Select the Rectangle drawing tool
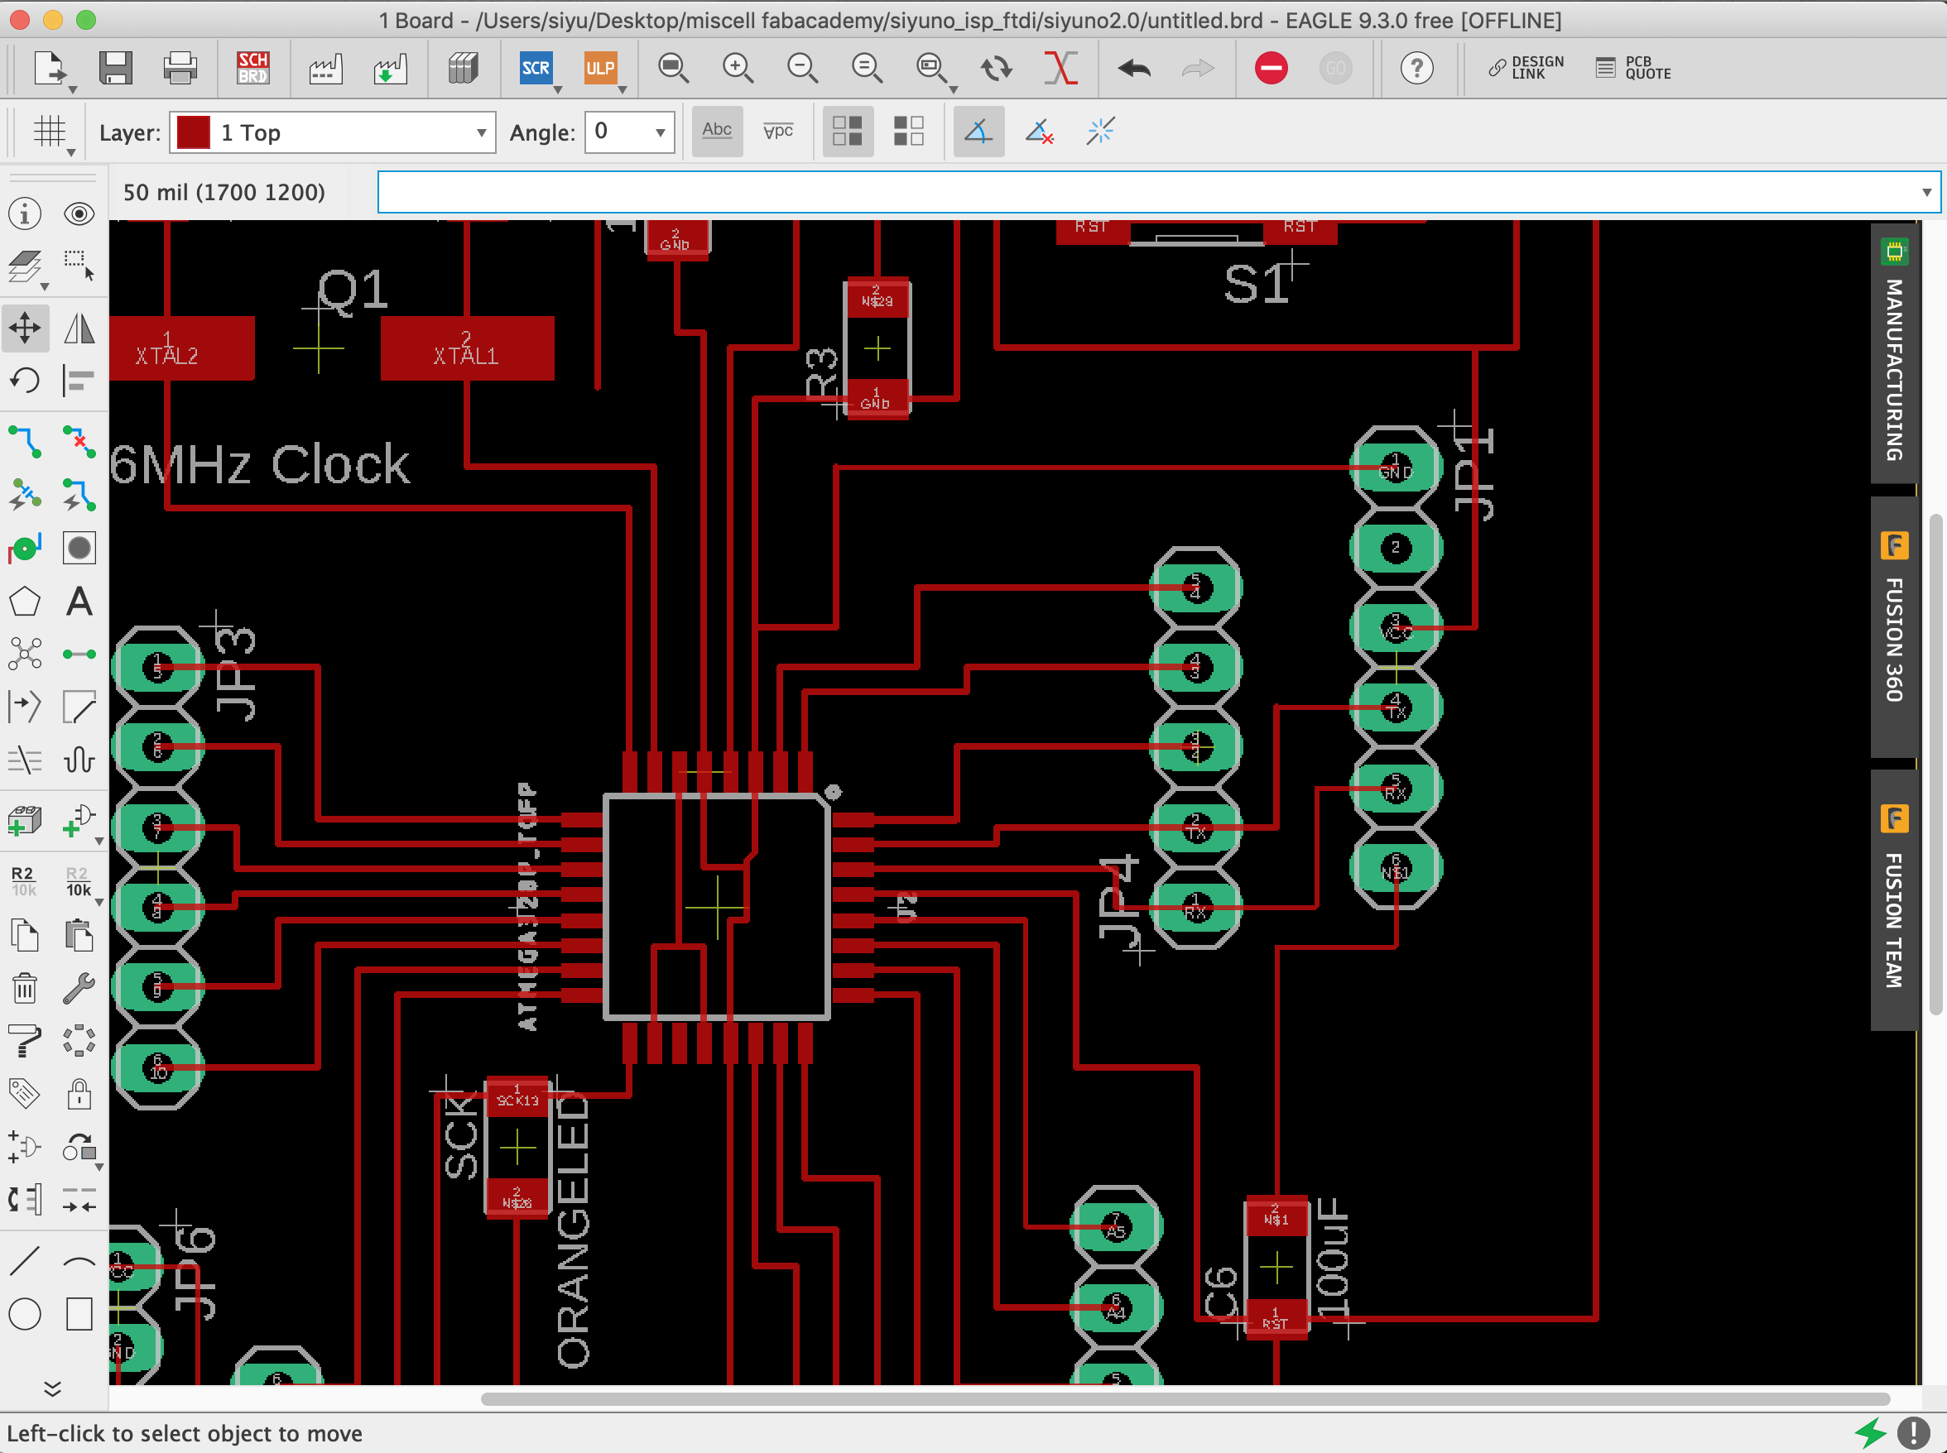Screen dimensions: 1947x1453 79,1314
